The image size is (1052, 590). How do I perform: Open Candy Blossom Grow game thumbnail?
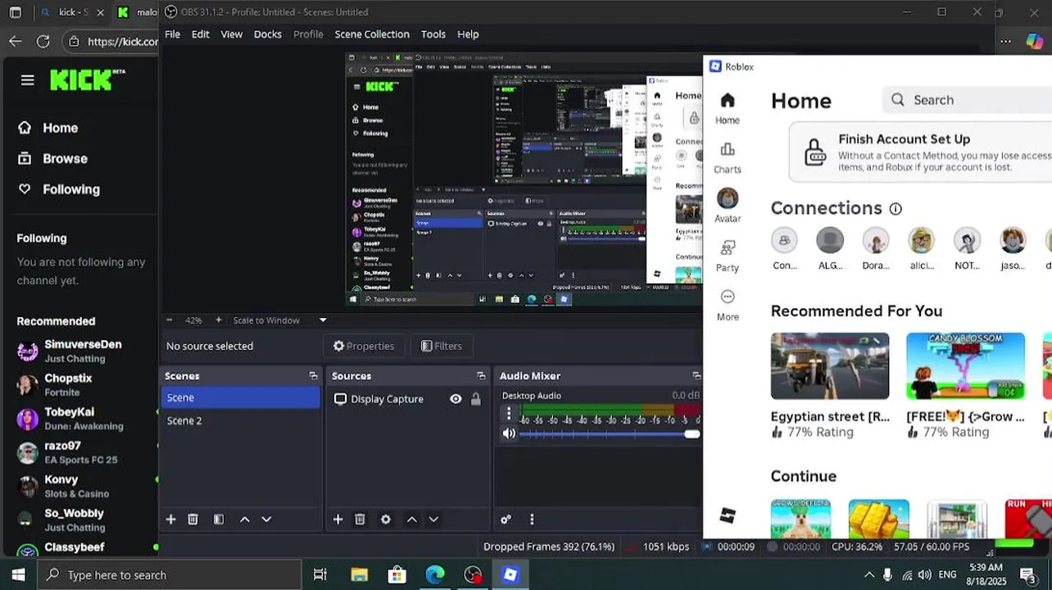pyautogui.click(x=965, y=366)
